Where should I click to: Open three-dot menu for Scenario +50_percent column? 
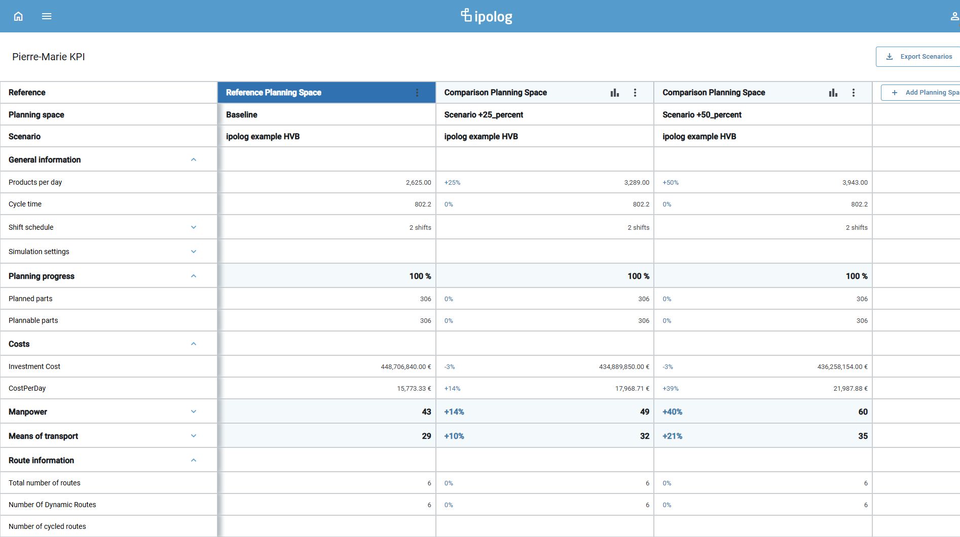point(854,93)
